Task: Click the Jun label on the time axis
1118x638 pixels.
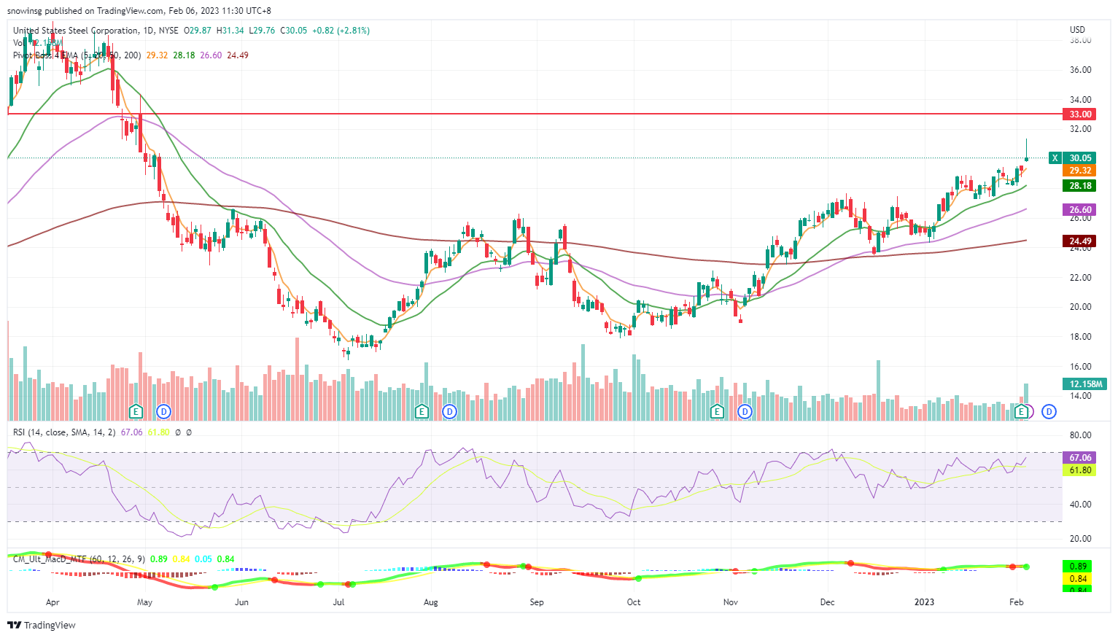Action: click(241, 602)
